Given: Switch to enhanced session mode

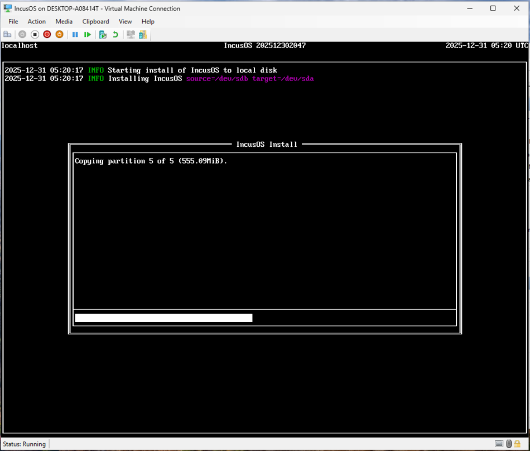Looking at the screenshot, I should [130, 34].
